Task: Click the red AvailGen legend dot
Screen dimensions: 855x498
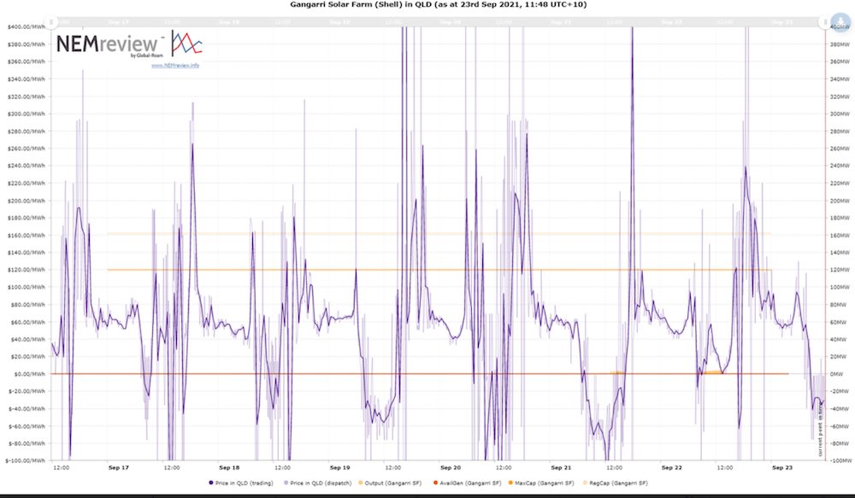Action: coord(436,483)
